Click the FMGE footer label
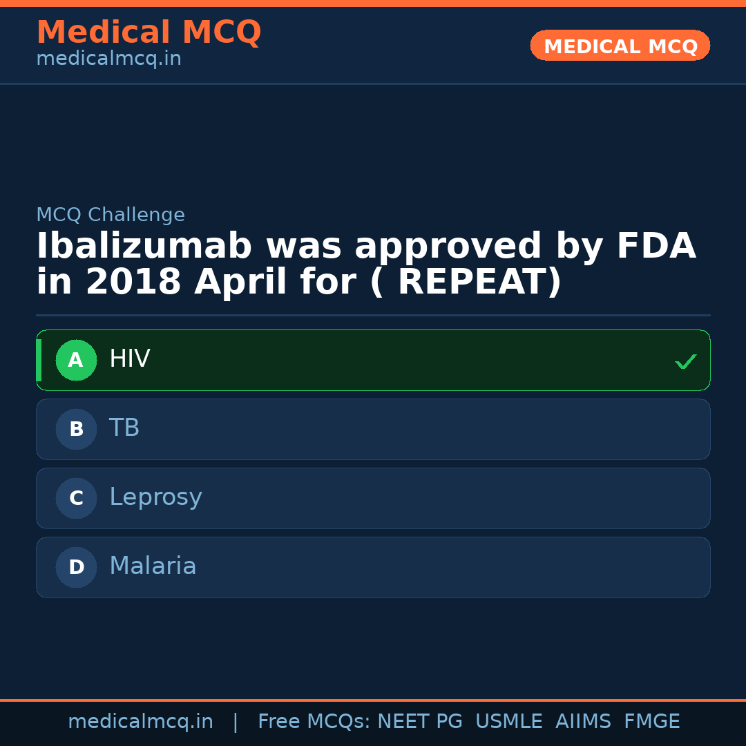Image resolution: width=746 pixels, height=746 pixels. coord(651,722)
